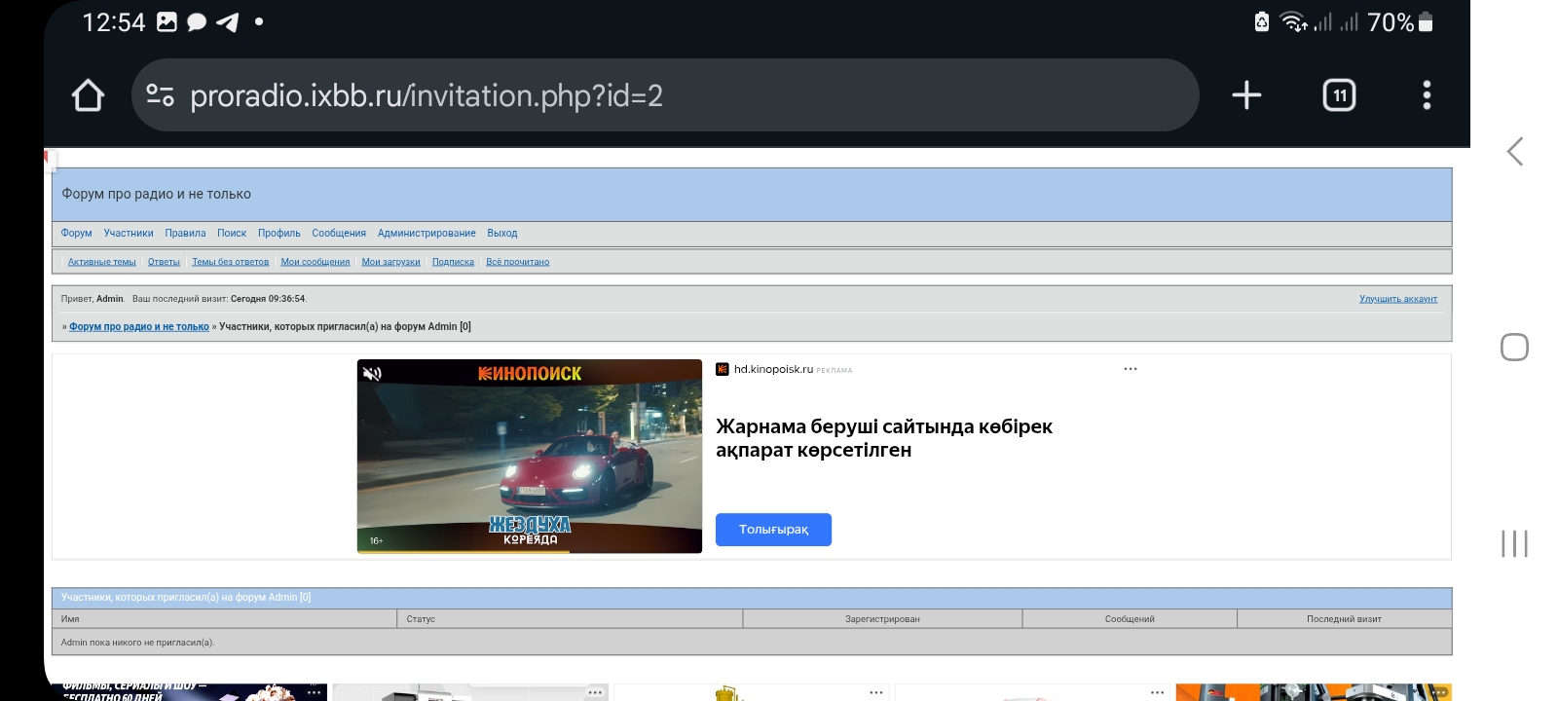The image size is (1558, 701).
Task: Open the Мои загрузки link
Action: 390,262
